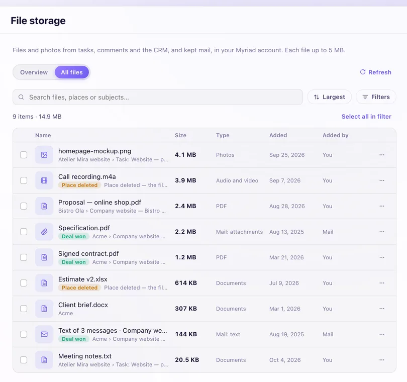The width and height of the screenshot is (407, 382).
Task: Click the Proposal — online shop.pdf file name
Action: click(99, 202)
